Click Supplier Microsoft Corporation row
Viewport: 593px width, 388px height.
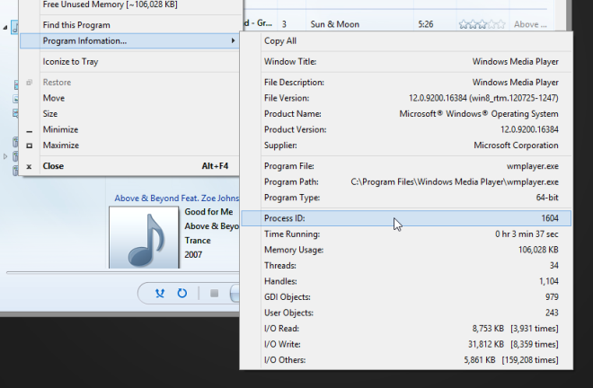[406, 145]
